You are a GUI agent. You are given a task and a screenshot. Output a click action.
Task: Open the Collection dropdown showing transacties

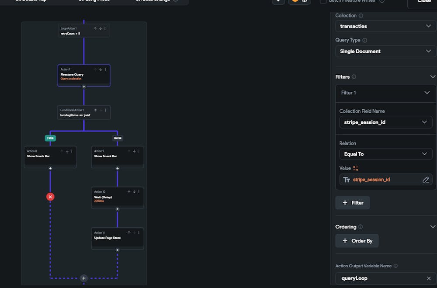coord(385,26)
